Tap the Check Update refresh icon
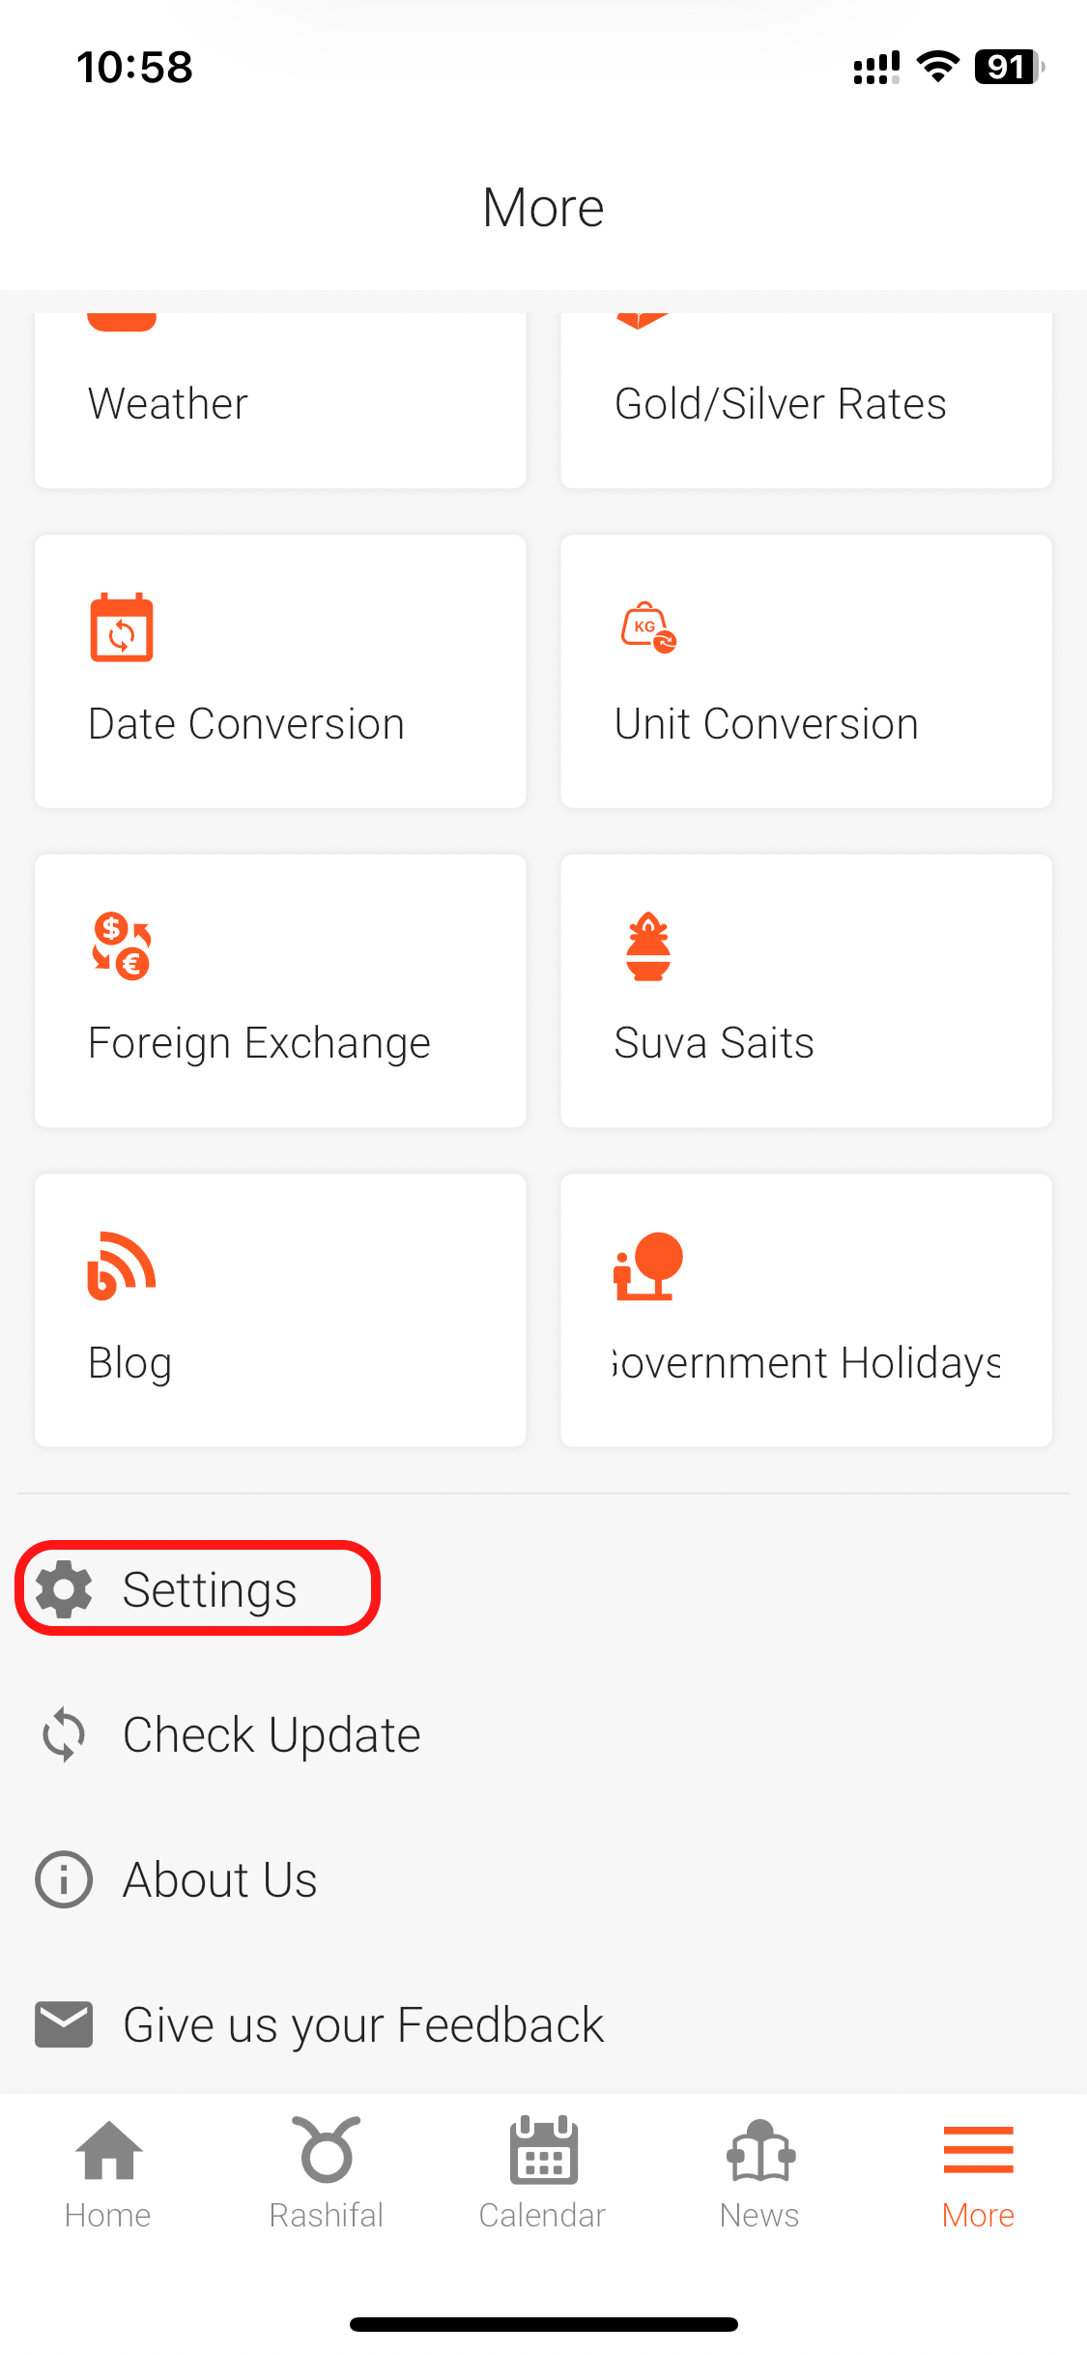Screen dimensions: 1087x2355 pyautogui.click(x=64, y=1734)
